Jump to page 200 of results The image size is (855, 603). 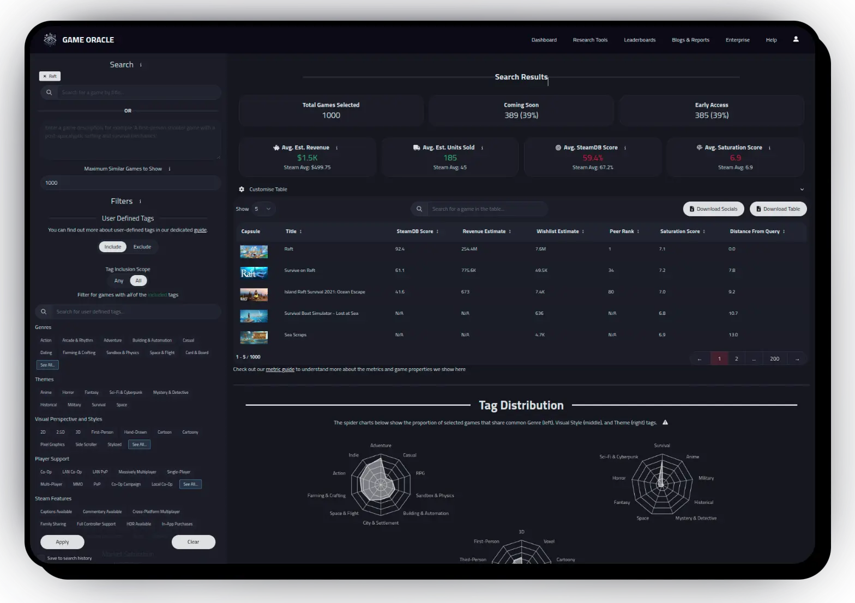[774, 359]
